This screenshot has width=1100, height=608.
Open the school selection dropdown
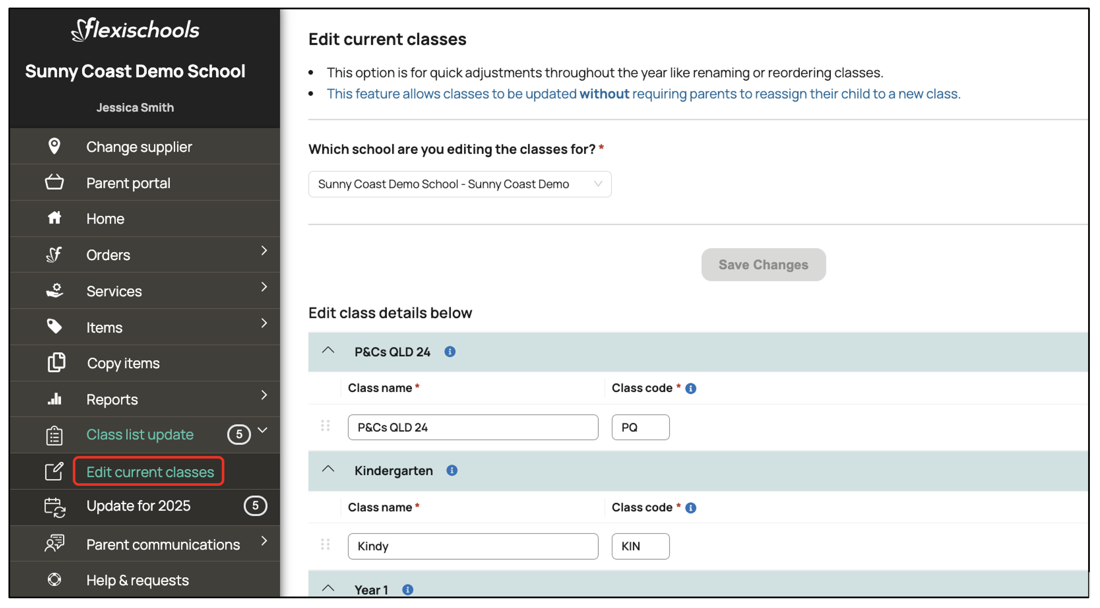point(459,184)
